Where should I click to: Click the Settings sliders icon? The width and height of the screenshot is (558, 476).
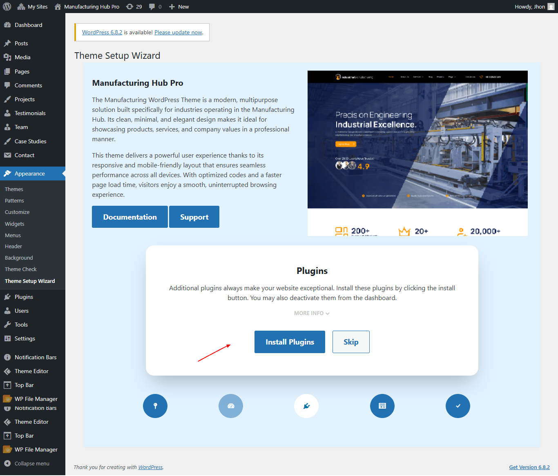pos(7,338)
